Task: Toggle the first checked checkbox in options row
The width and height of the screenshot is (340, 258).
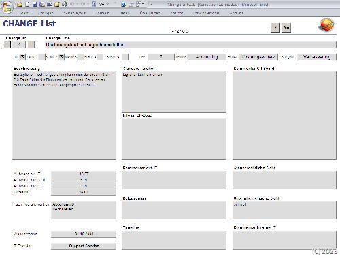Action: [22, 57]
